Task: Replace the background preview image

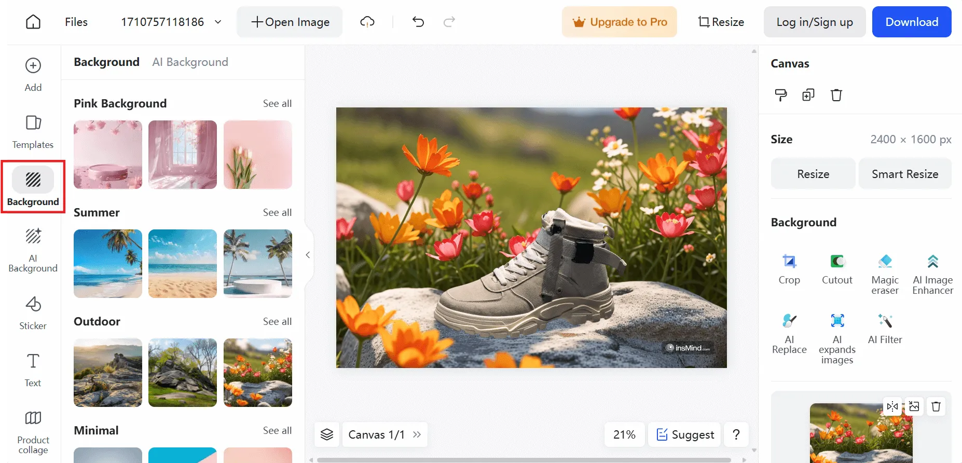Action: (914, 406)
